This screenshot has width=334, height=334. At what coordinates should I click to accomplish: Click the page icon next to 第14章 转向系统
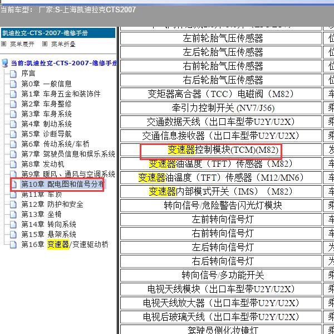[x=13, y=224]
